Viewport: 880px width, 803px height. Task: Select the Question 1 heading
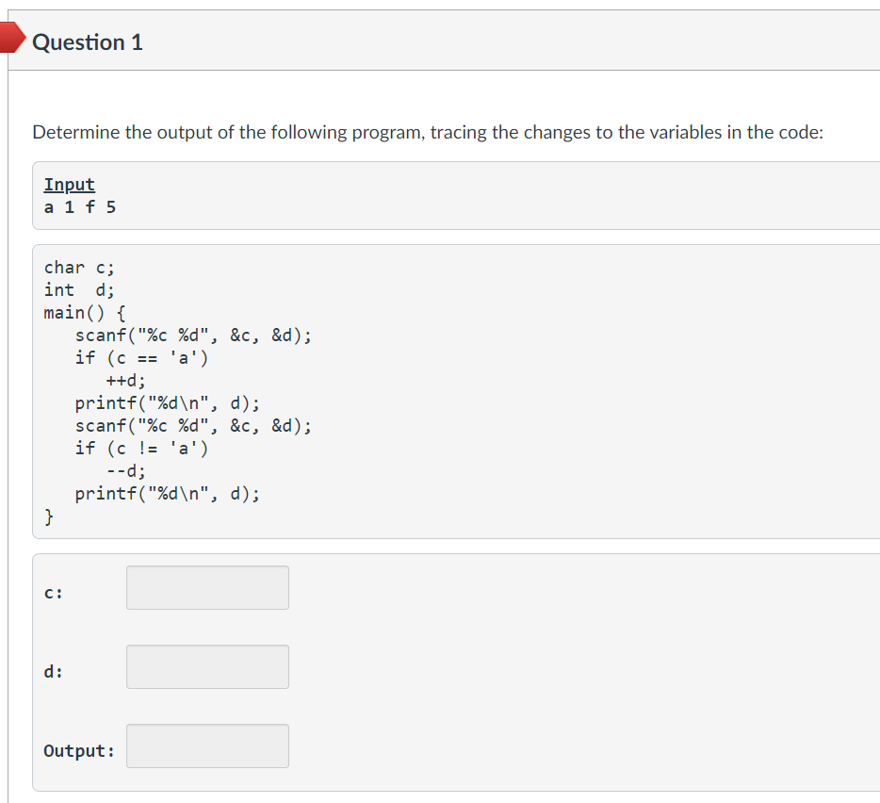tap(88, 41)
